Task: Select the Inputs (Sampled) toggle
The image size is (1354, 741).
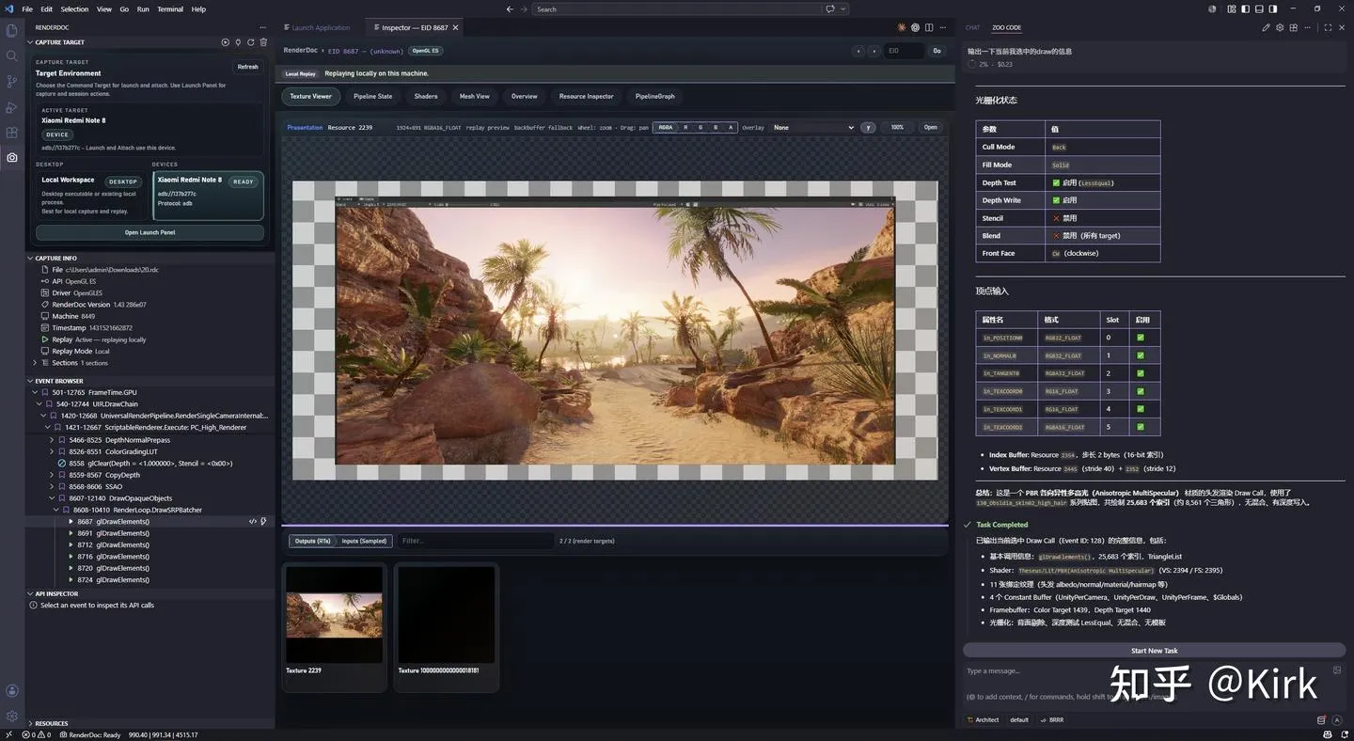Action: [x=364, y=541]
